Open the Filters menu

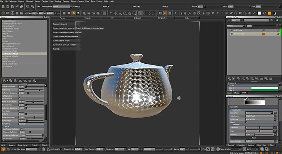pyautogui.click(x=73, y=1)
